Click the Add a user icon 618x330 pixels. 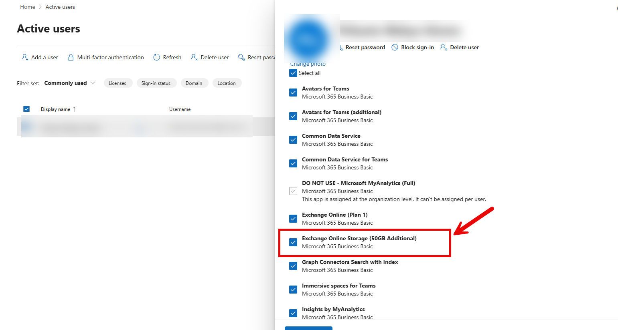(x=25, y=57)
